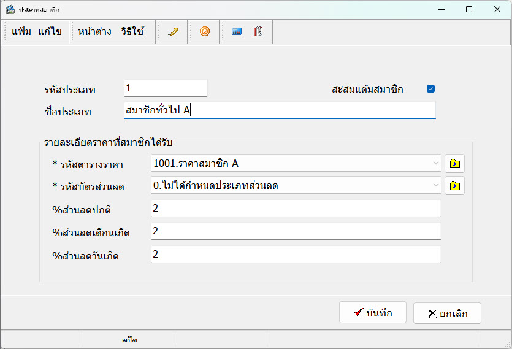Viewport: 512px width, 349px height.
Task: Select the %ส่วนลดวันเกิด input field
Action: coord(296,254)
